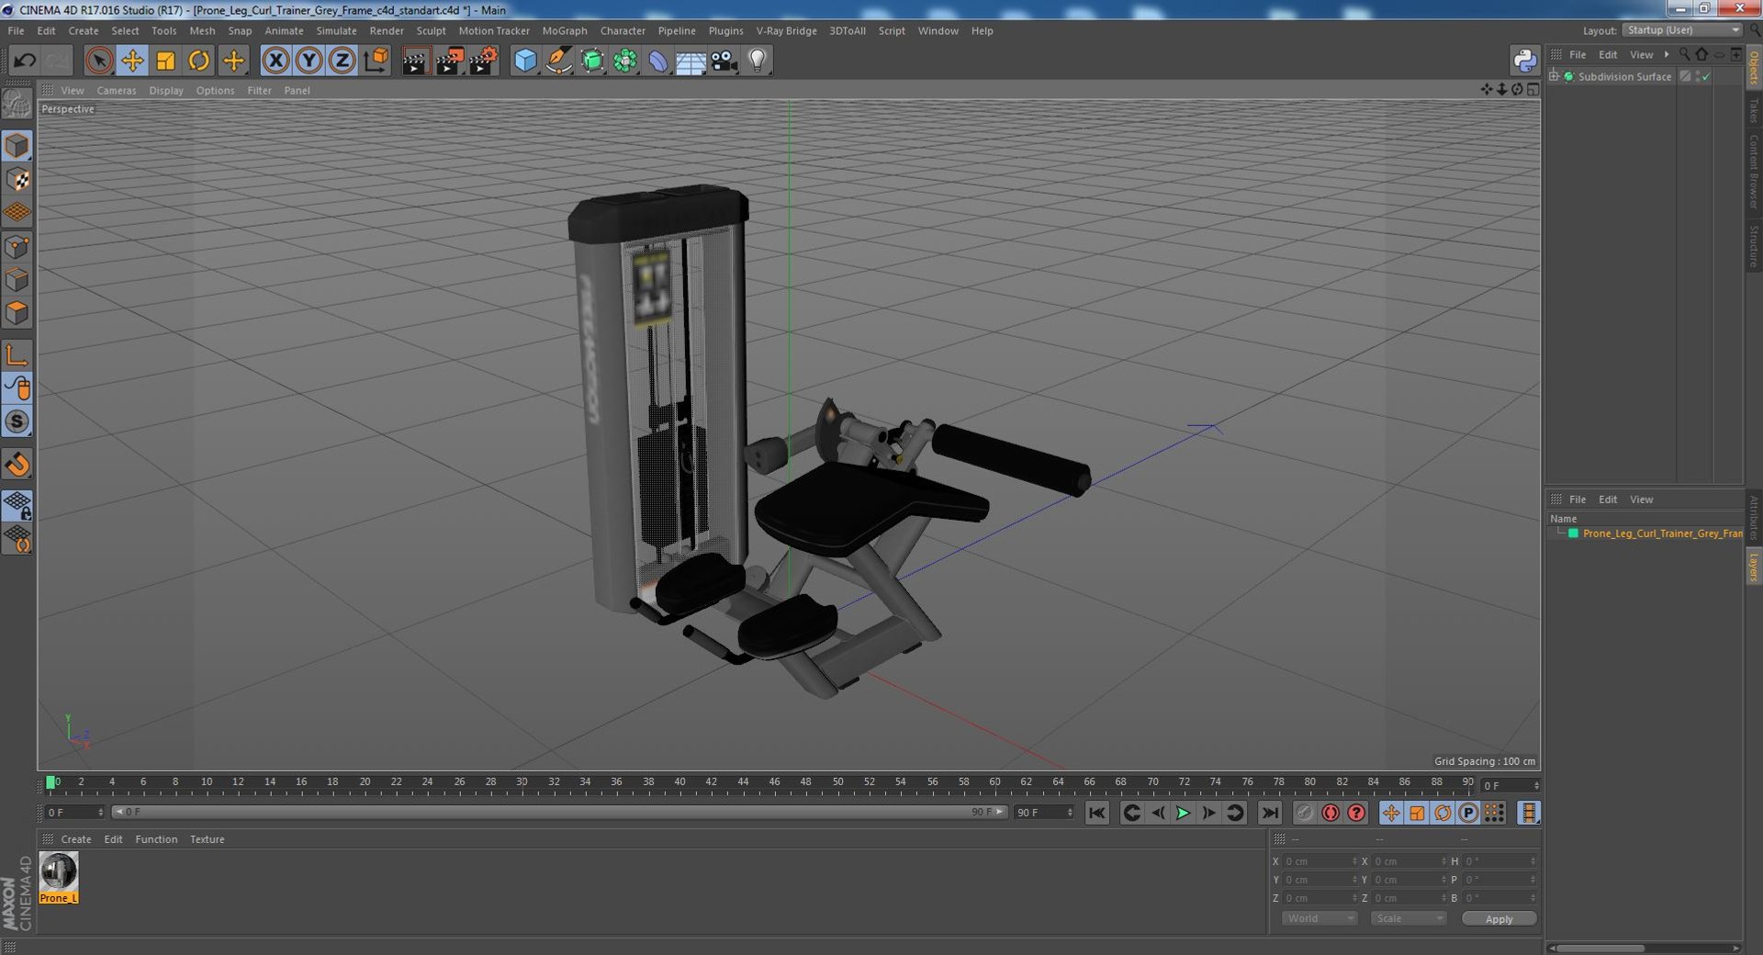Toggle Y axis lock
Image resolution: width=1763 pixels, height=955 pixels.
tap(309, 61)
